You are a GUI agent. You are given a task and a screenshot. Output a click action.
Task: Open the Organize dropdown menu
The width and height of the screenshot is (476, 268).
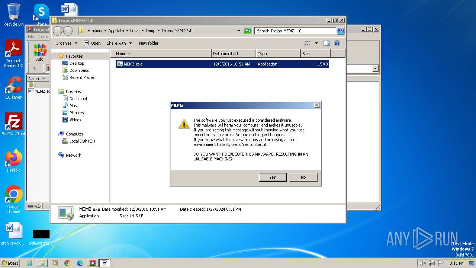point(67,43)
